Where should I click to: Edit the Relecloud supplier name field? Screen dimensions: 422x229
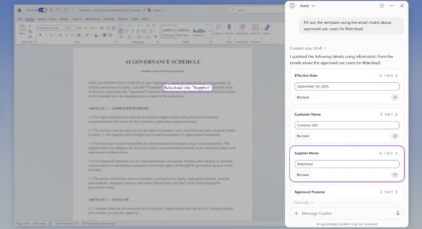pyautogui.click(x=347, y=164)
